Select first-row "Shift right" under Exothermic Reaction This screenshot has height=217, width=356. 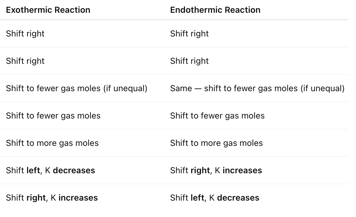(x=25, y=33)
